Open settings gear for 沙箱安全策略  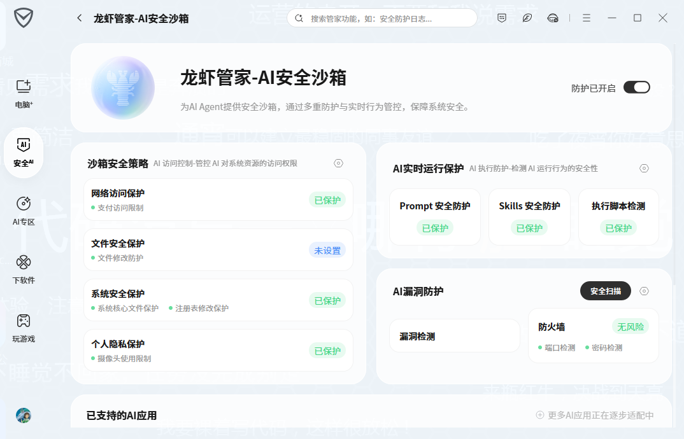(x=339, y=163)
